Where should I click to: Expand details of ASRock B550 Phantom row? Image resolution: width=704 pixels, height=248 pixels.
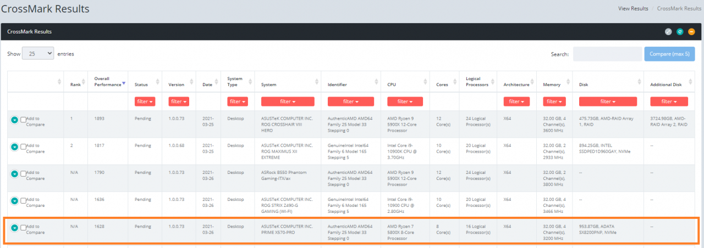coord(15,174)
